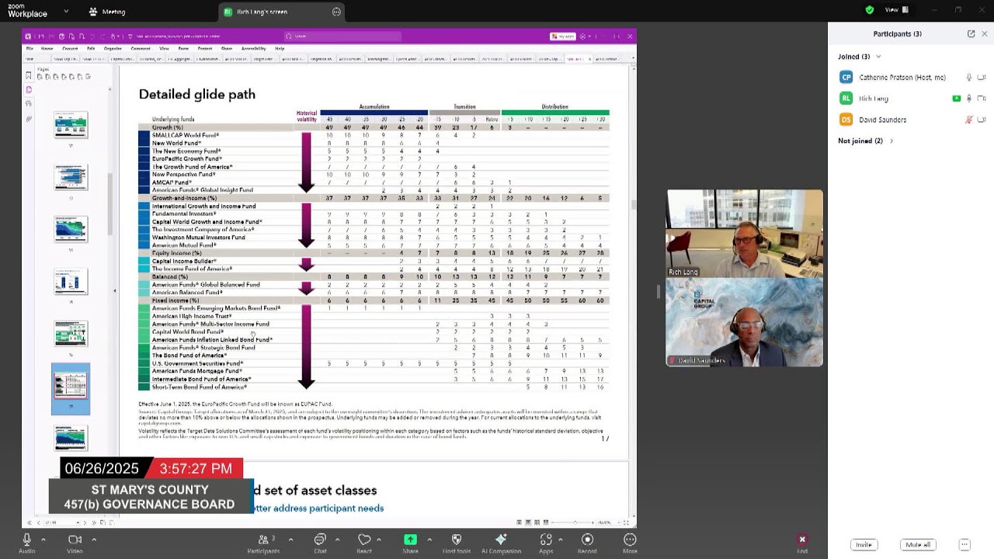
Task: Click the Invite button
Action: click(x=864, y=545)
